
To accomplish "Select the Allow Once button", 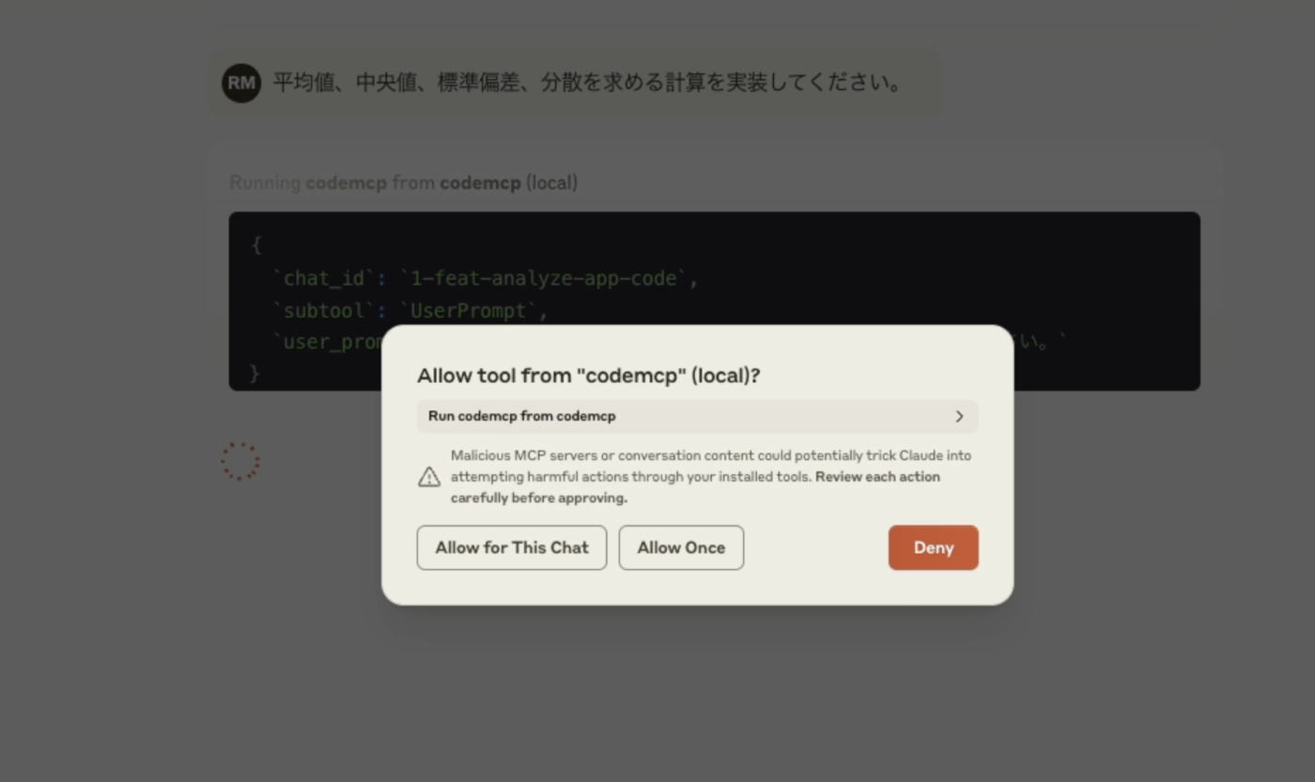I will point(681,547).
